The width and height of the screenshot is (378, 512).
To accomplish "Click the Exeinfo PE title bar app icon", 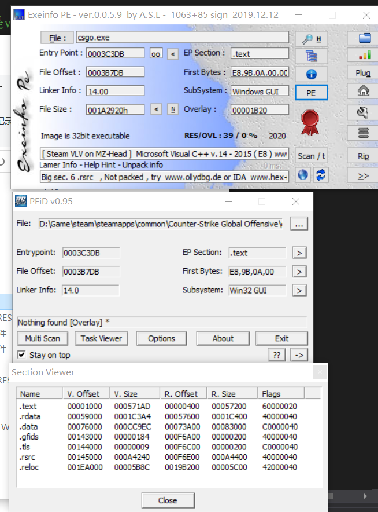I will [x=19, y=14].
